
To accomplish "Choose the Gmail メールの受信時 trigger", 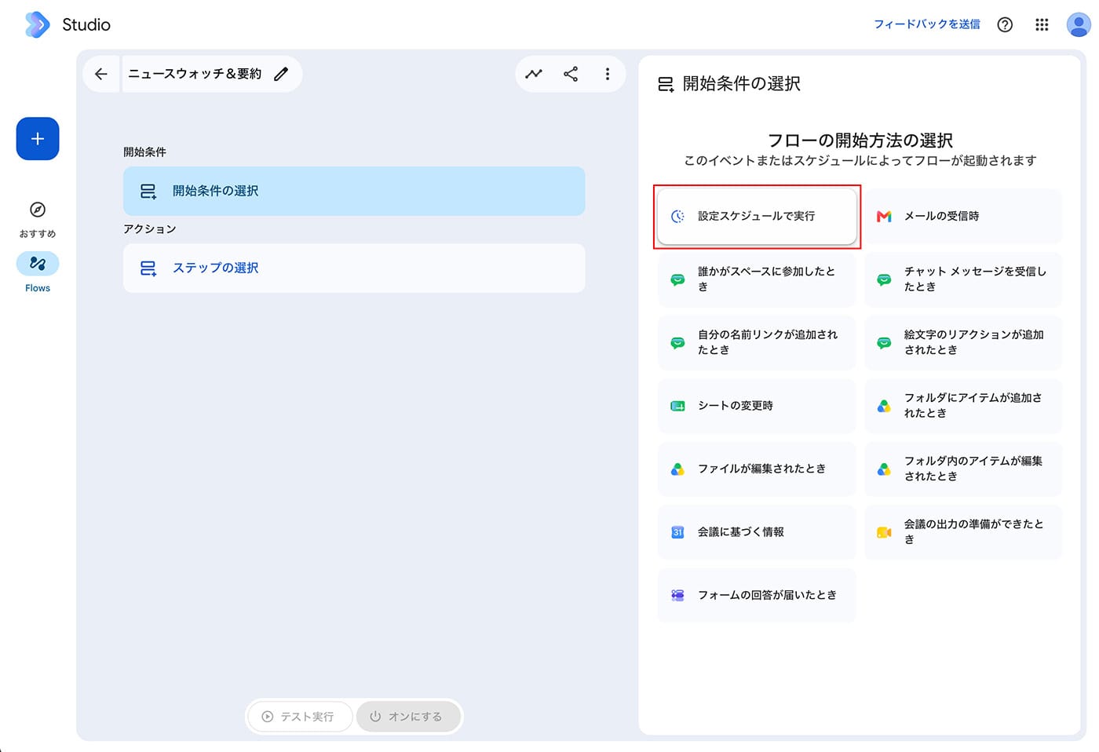I will click(963, 216).
